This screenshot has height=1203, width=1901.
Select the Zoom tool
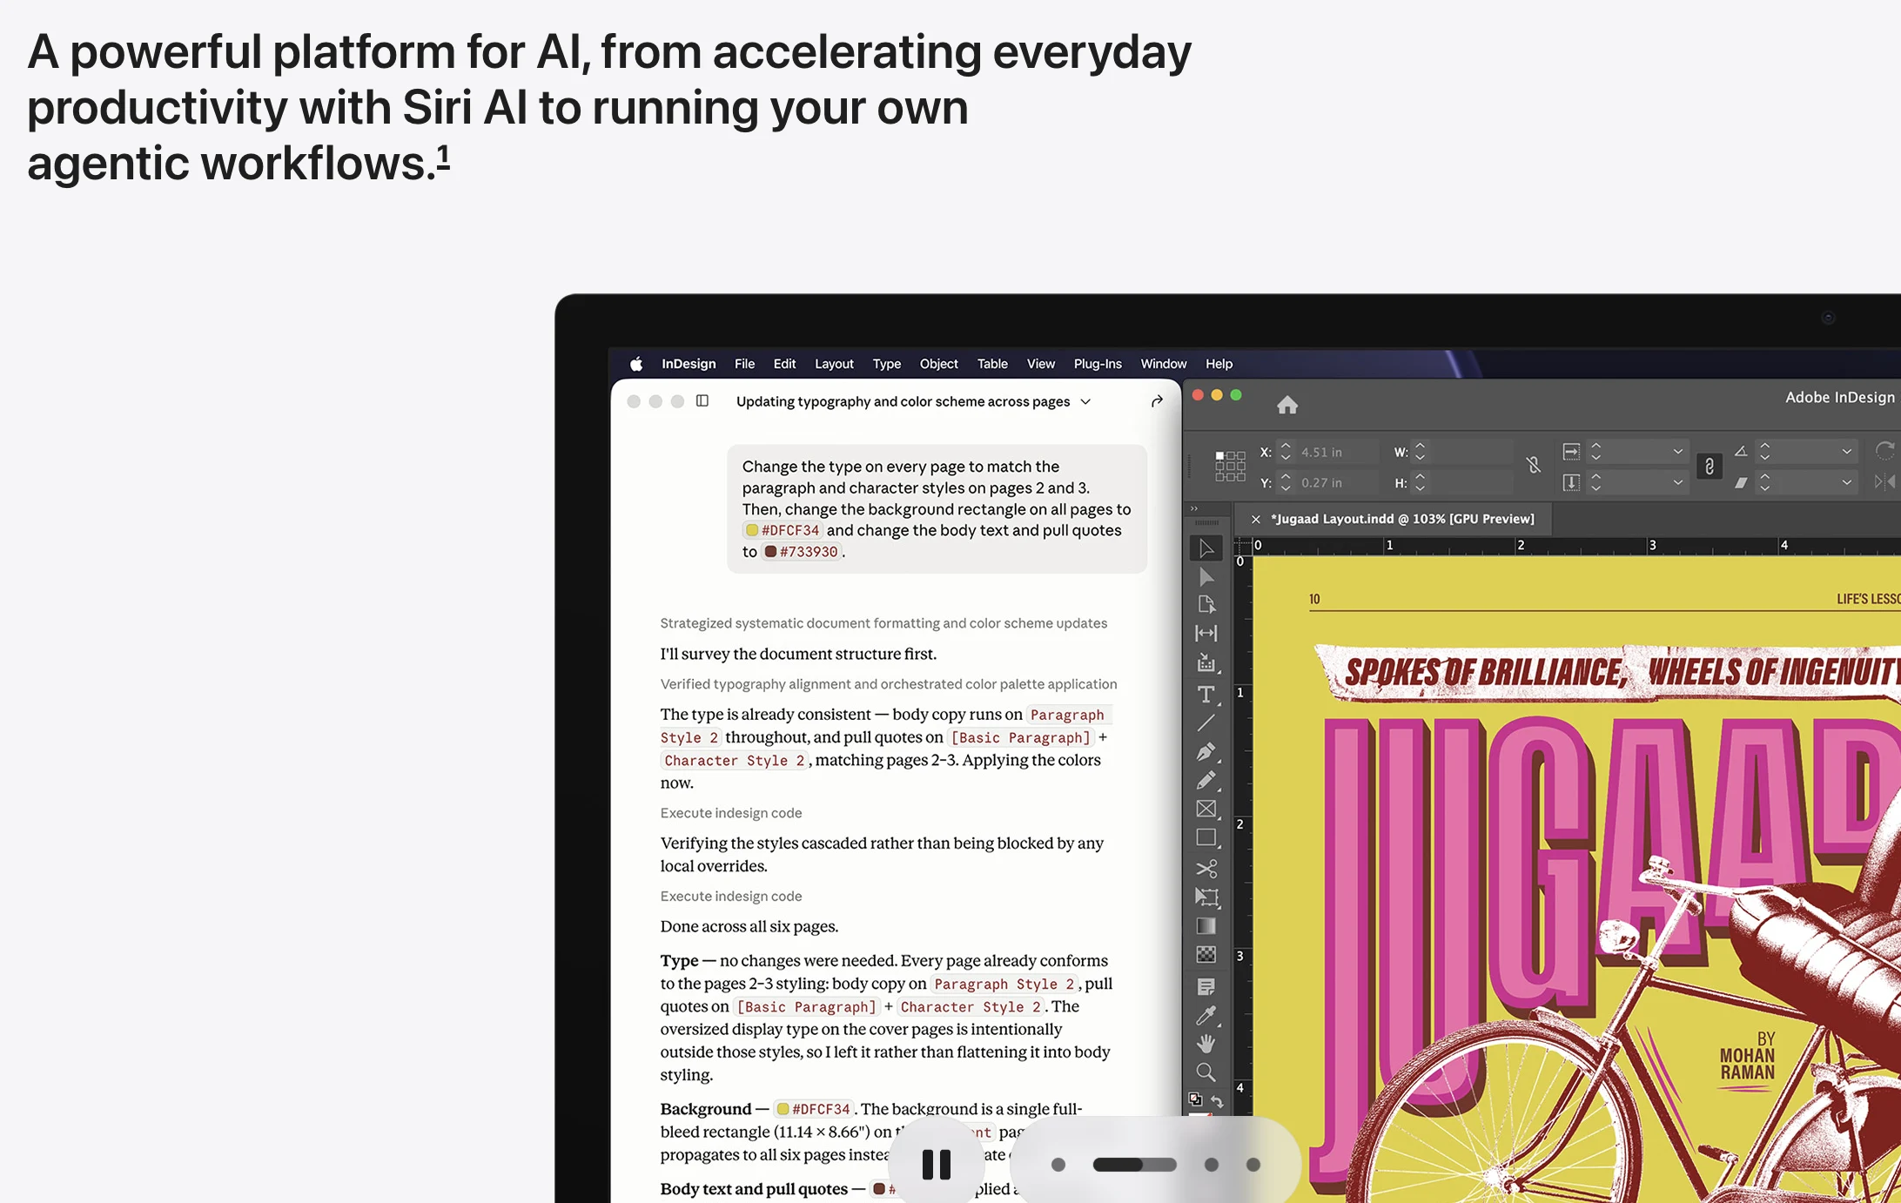(1206, 1072)
